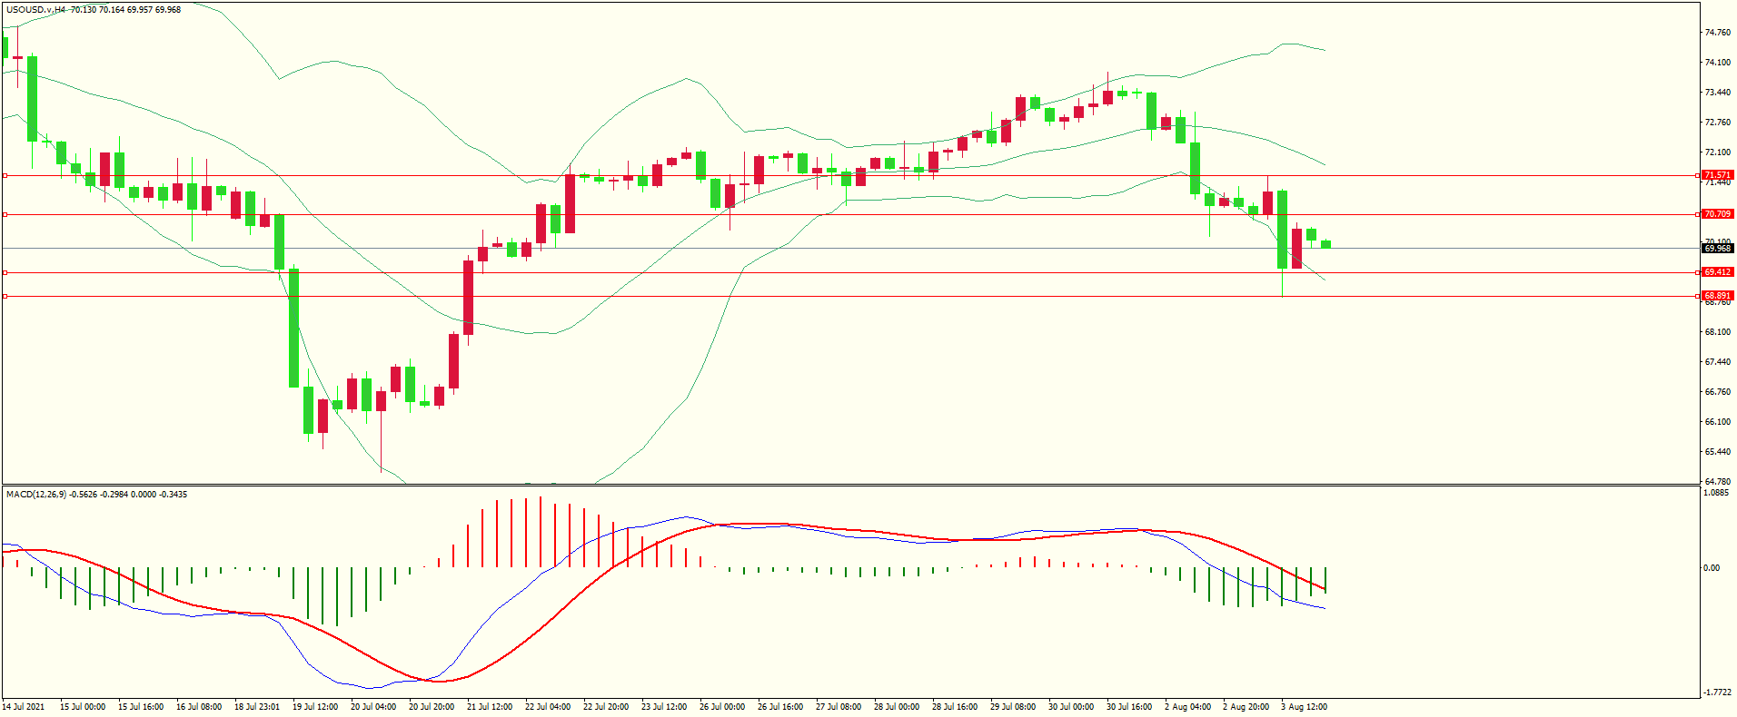Click the 19 Jul 12:00 time axis label

[x=315, y=707]
